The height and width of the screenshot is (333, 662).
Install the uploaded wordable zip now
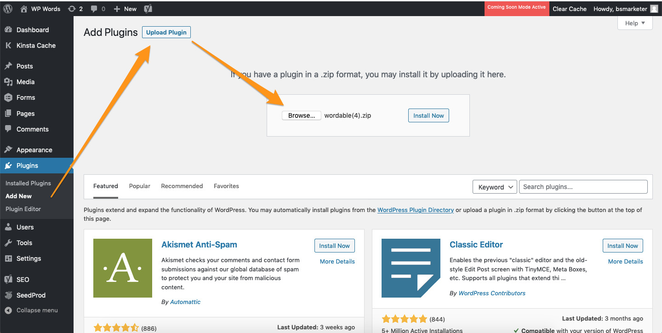point(428,115)
